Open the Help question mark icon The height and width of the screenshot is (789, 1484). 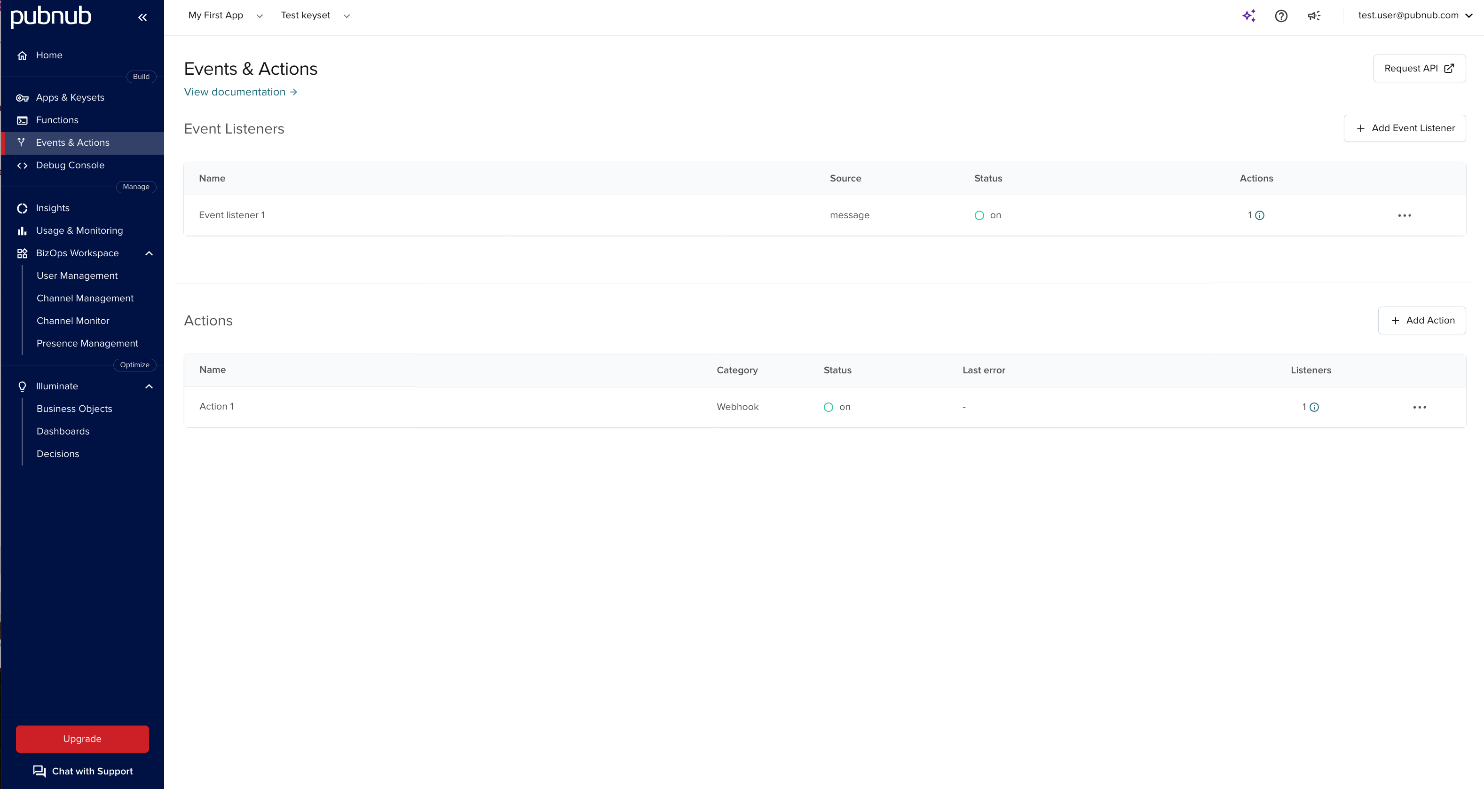[x=1281, y=16]
